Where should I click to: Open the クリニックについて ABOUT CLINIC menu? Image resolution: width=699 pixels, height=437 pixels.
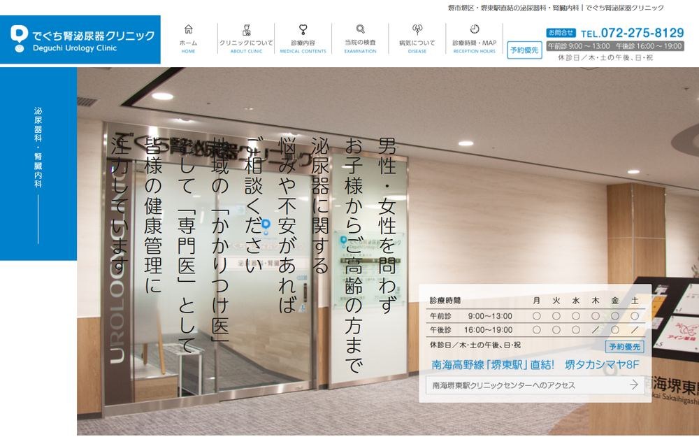tap(246, 39)
